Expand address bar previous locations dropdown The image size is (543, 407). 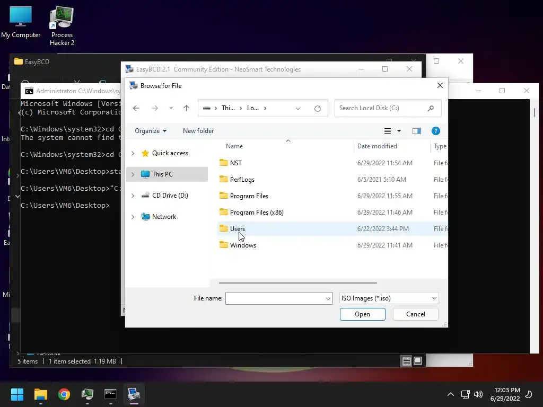tap(298, 108)
